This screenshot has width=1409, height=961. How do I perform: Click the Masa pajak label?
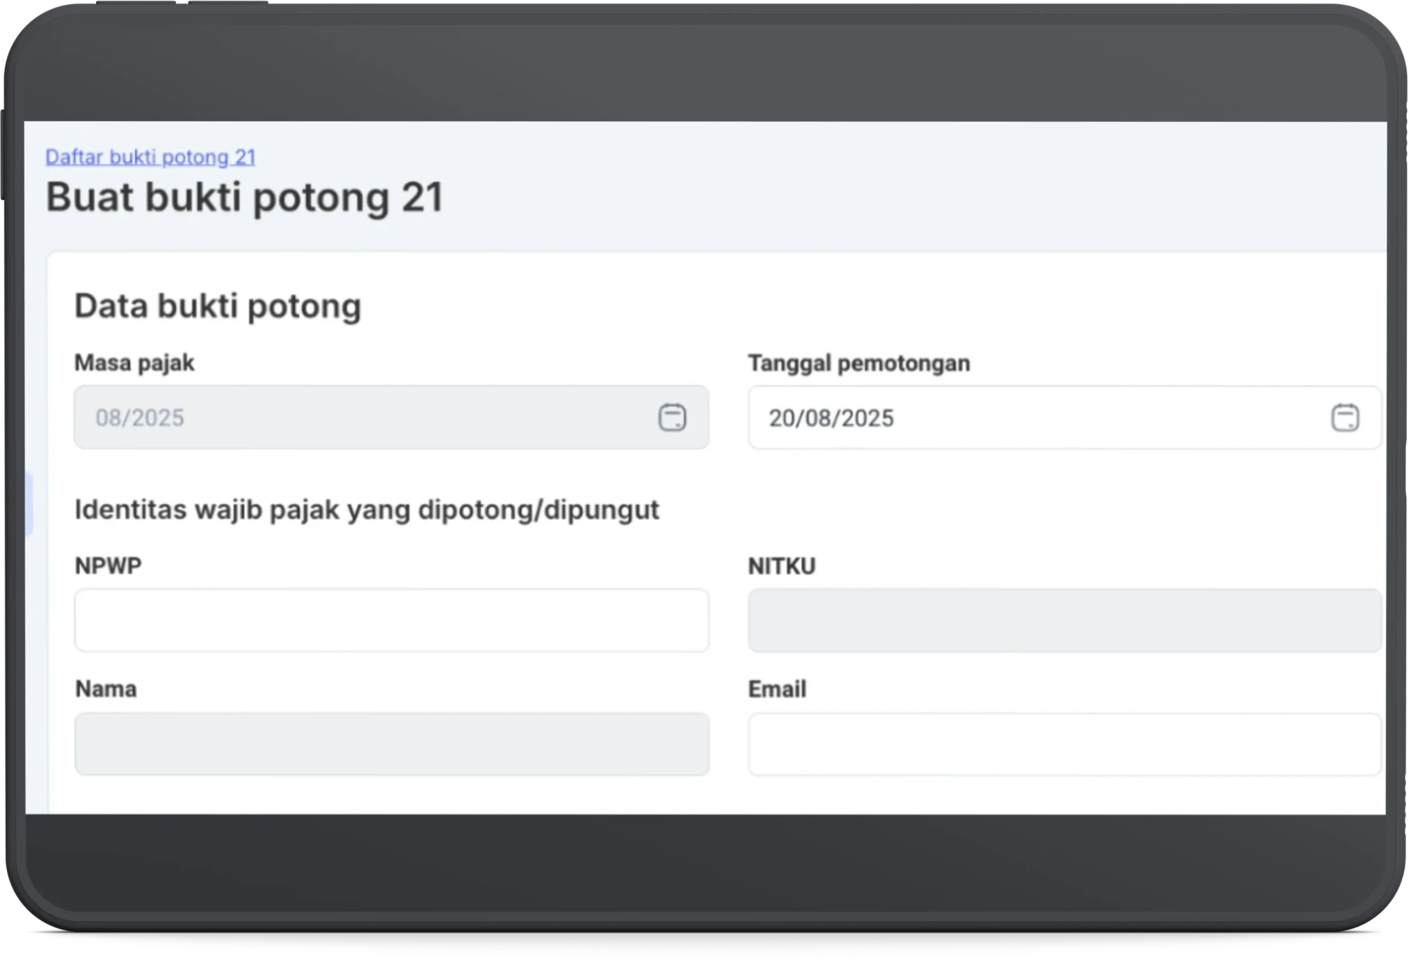pos(134,363)
